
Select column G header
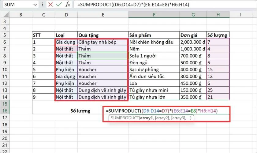[193, 15]
